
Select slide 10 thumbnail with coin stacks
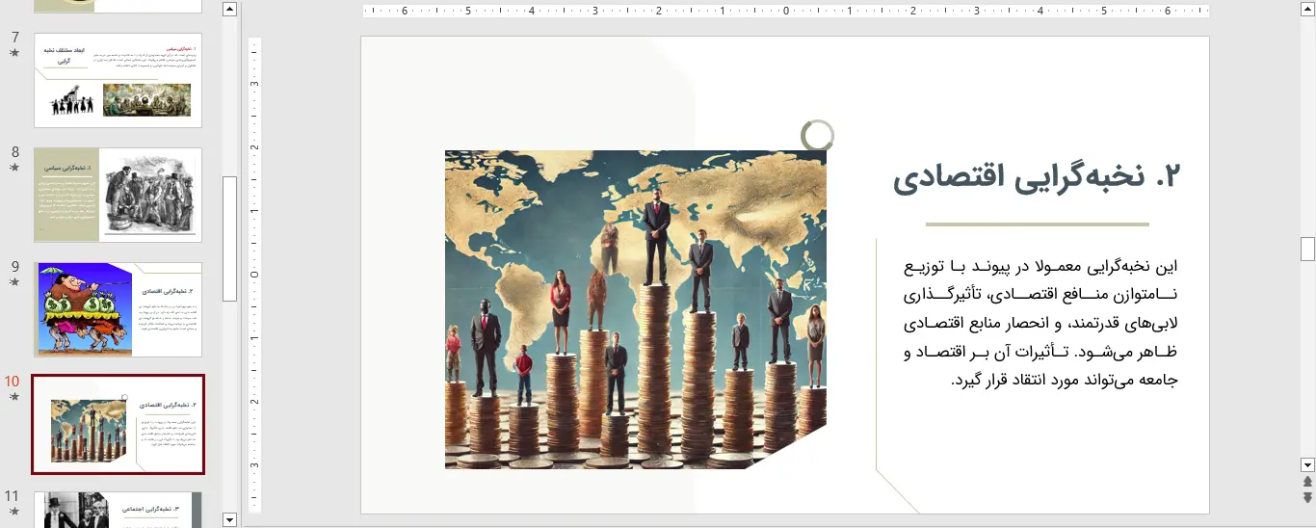118,425
